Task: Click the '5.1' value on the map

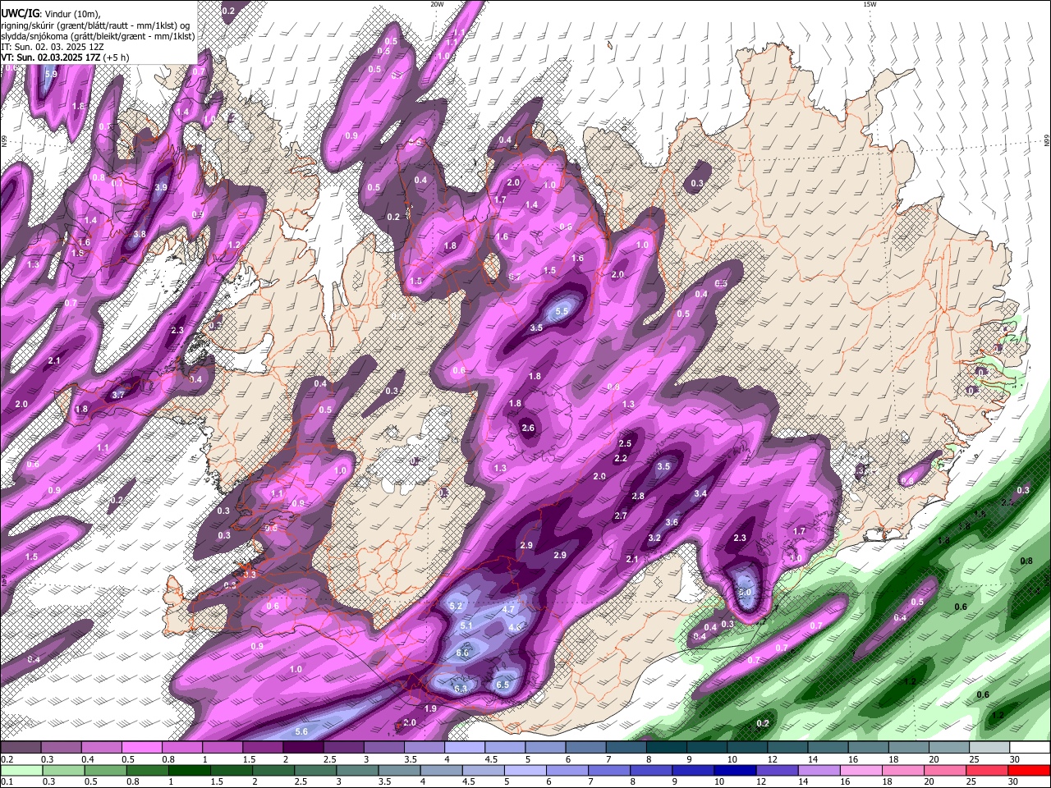Action: tap(466, 625)
